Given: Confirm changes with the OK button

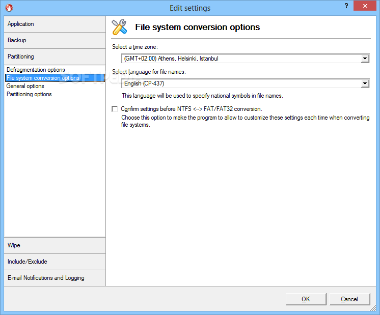Looking at the screenshot, I should pyautogui.click(x=306, y=299).
